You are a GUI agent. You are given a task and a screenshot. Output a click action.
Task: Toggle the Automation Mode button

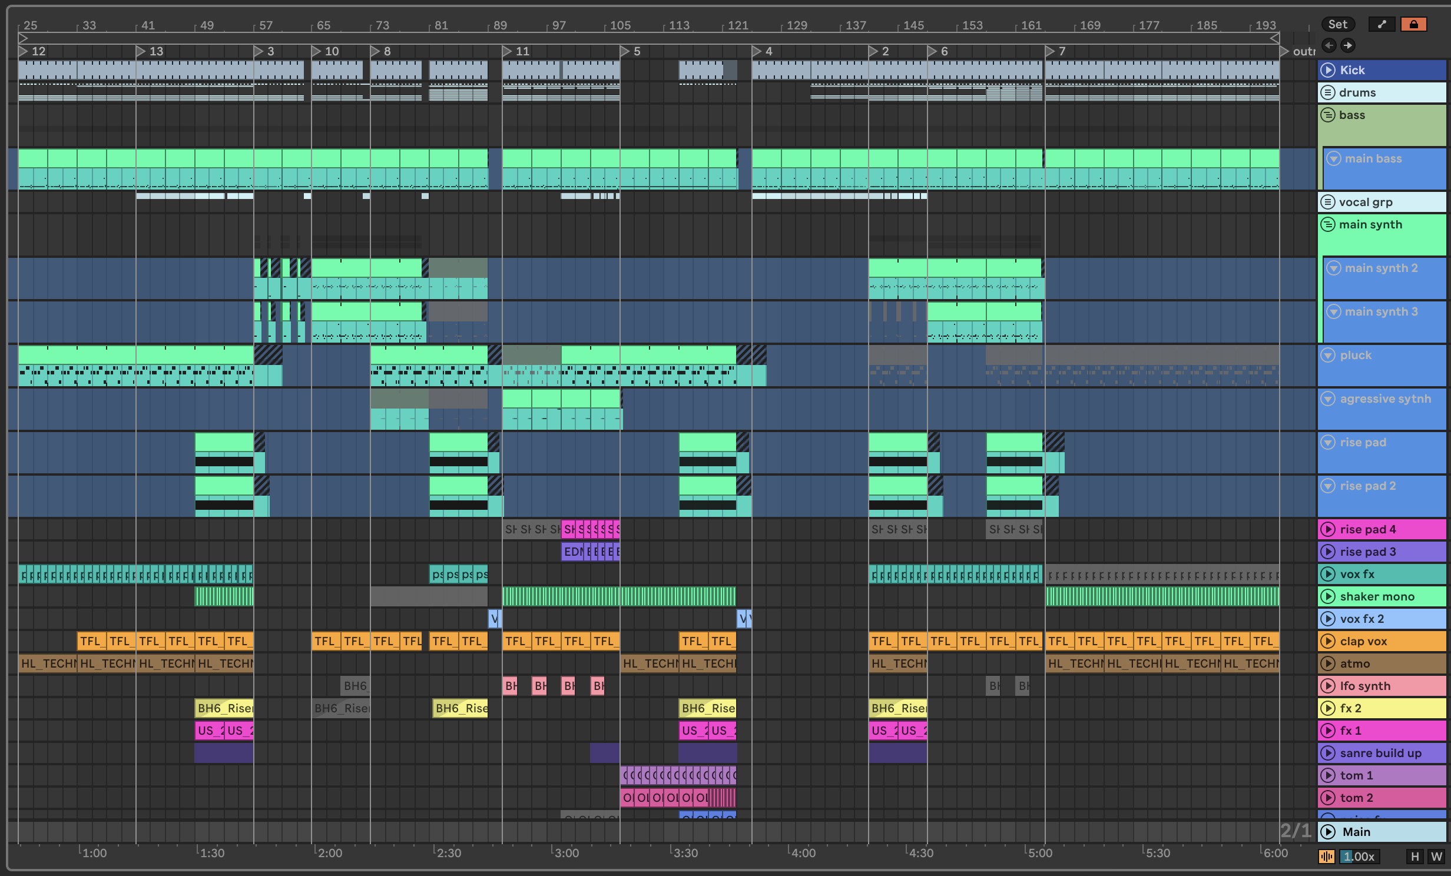tap(1382, 24)
